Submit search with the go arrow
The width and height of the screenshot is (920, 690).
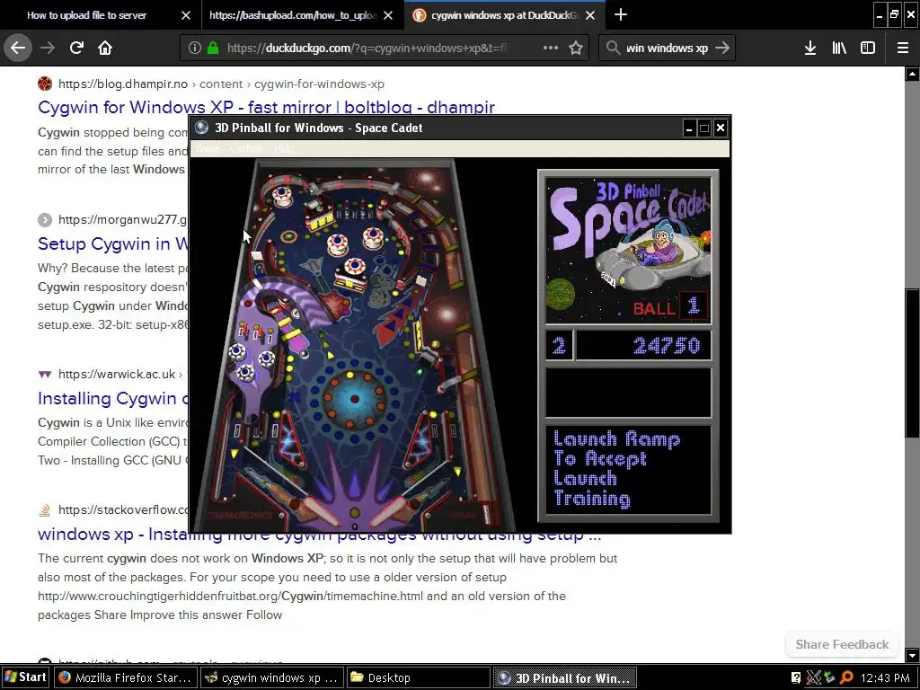tap(722, 48)
